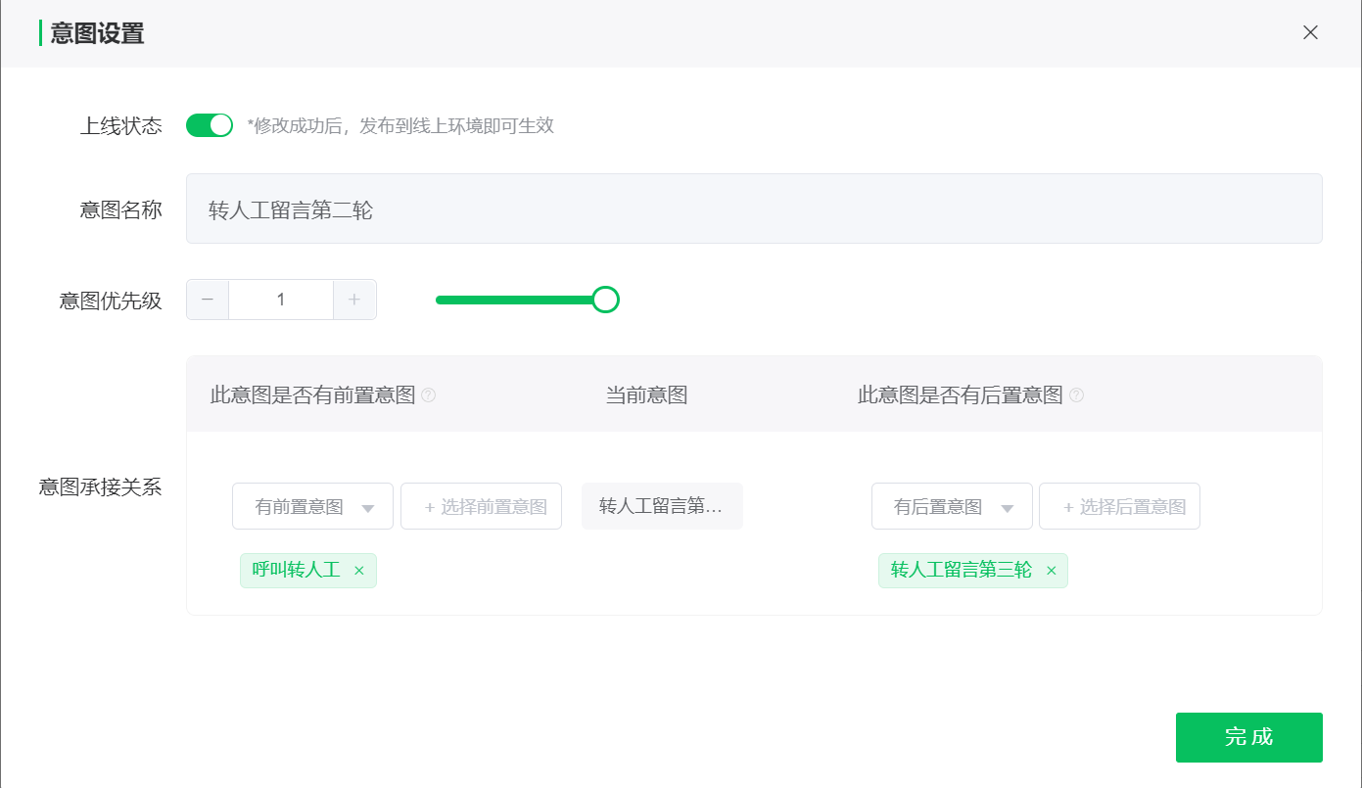Toggle the 上线状态 switch

pos(210,125)
